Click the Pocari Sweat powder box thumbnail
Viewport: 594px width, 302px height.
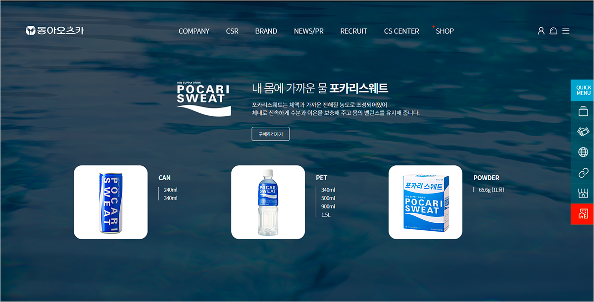coord(425,202)
